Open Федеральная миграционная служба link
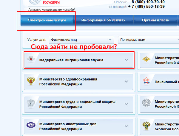This screenshot has height=136, width=179. coord(71,60)
